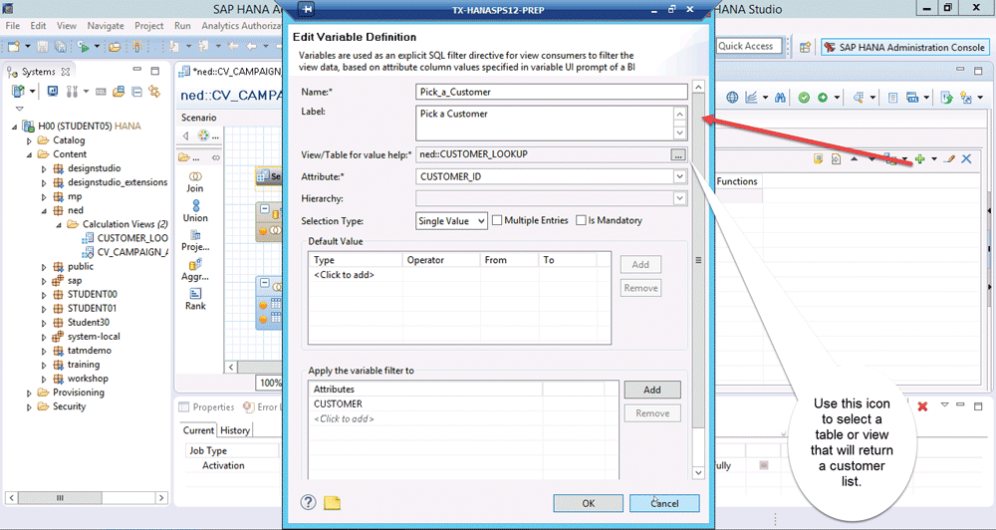Open the Selection Type Single Value dropdown
This screenshot has width=996, height=530.
click(x=451, y=221)
